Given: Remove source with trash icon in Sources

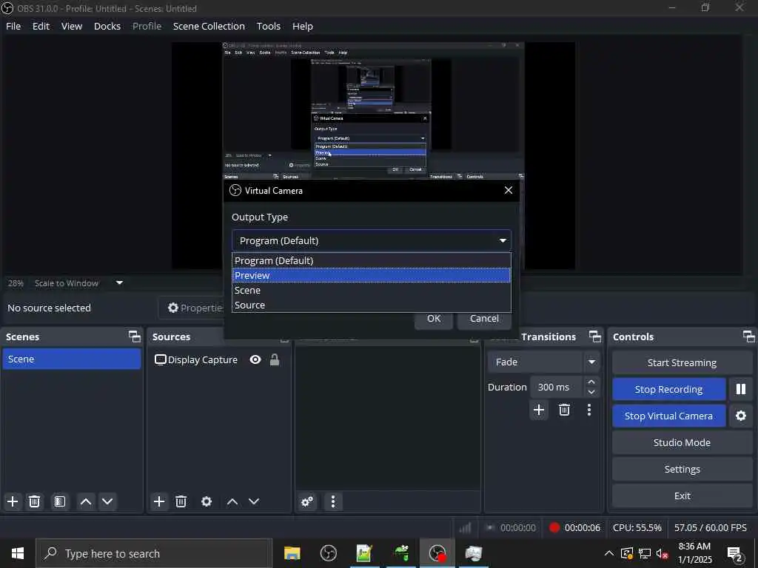Looking at the screenshot, I should (x=181, y=501).
